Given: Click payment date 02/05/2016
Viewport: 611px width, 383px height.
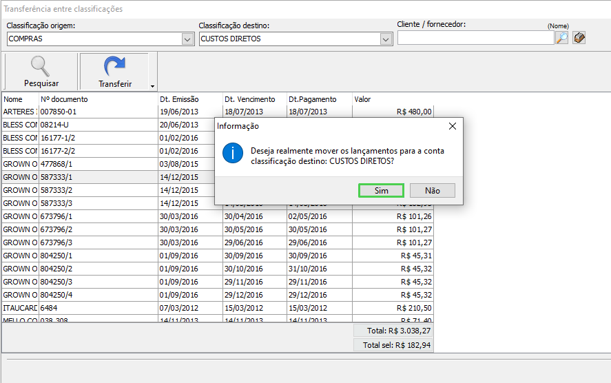Looking at the screenshot, I should point(320,216).
